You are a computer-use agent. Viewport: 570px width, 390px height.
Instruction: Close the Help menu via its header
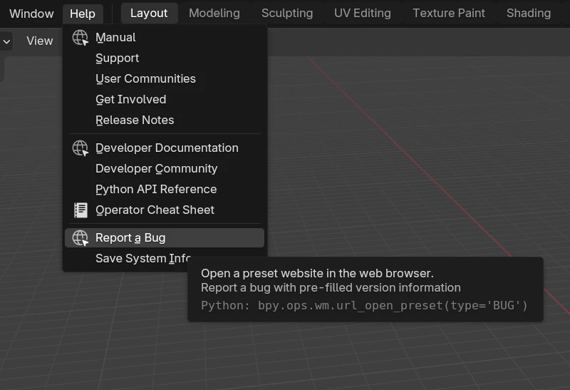[83, 14]
